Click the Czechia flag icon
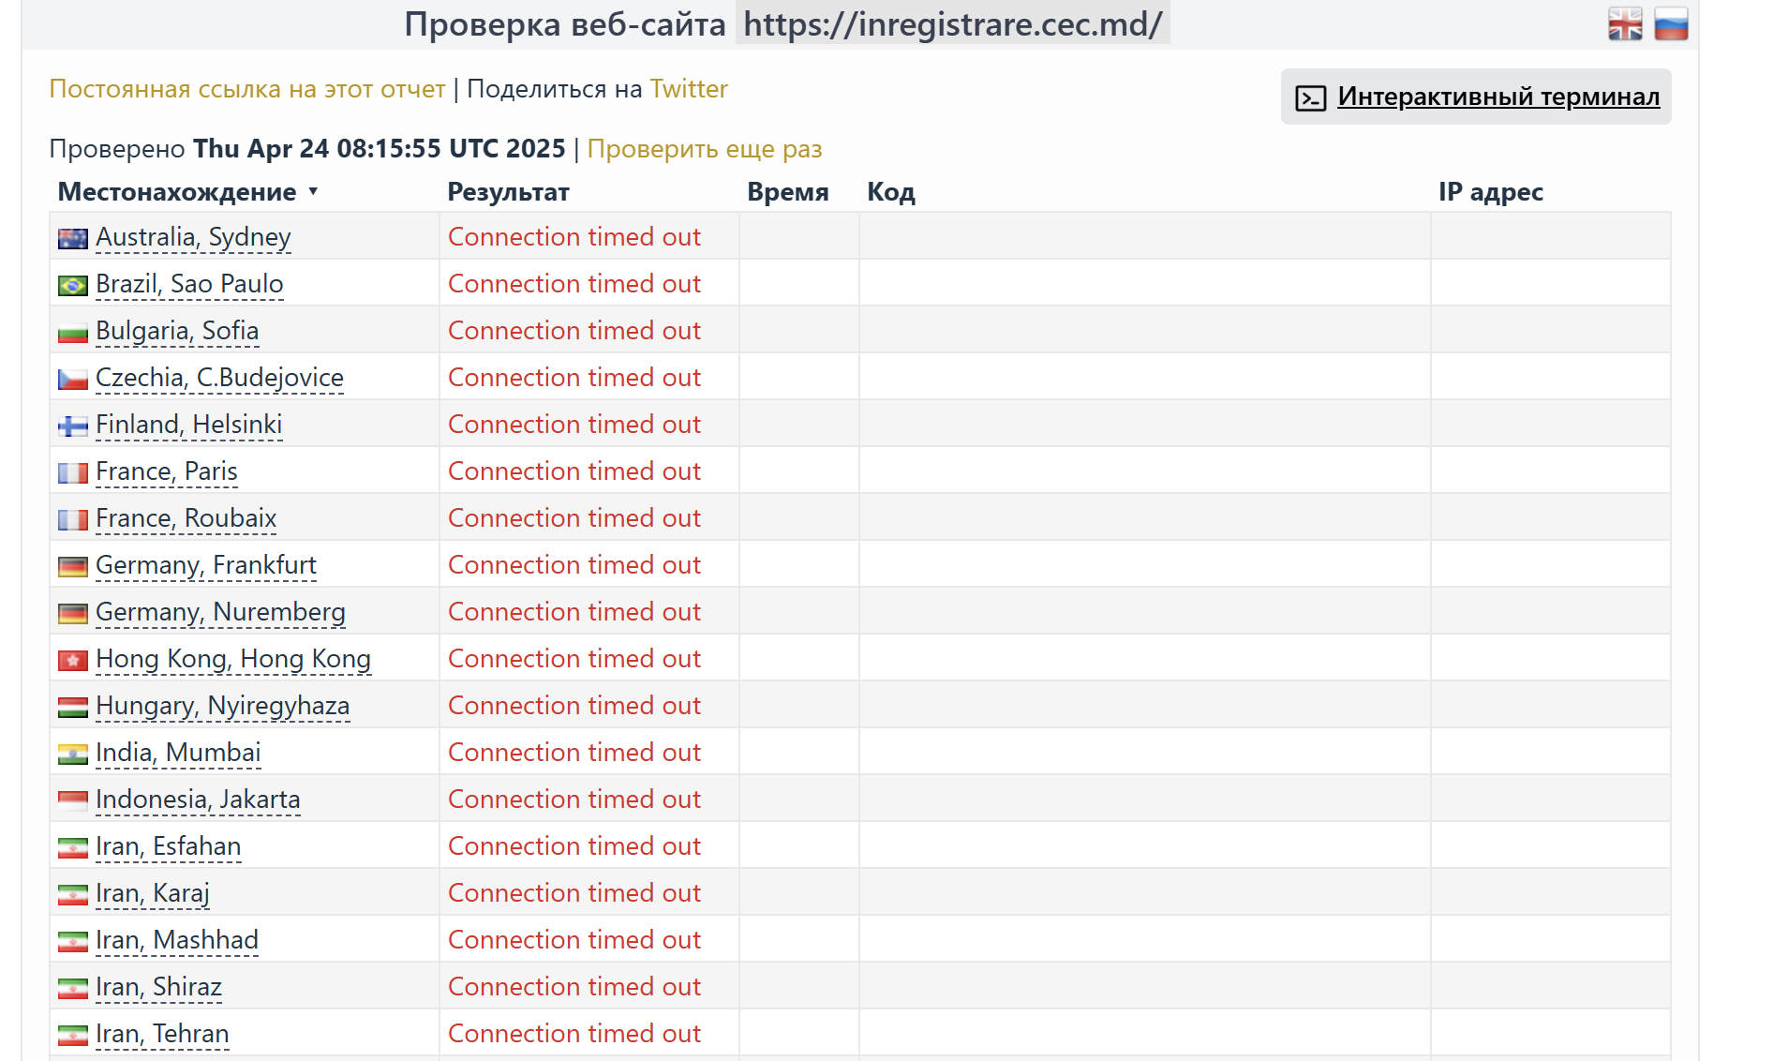Screen dimensions: 1773x1061 73,380
